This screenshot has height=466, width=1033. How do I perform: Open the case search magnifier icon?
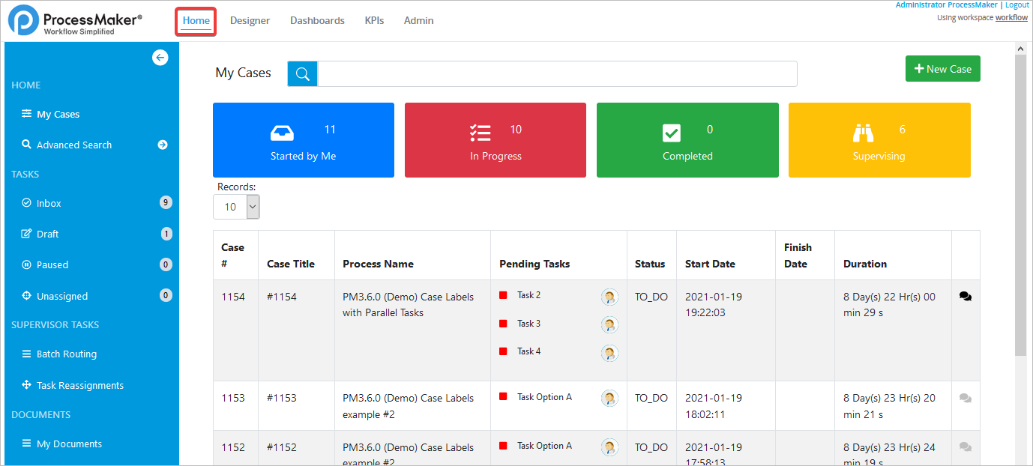coord(302,73)
